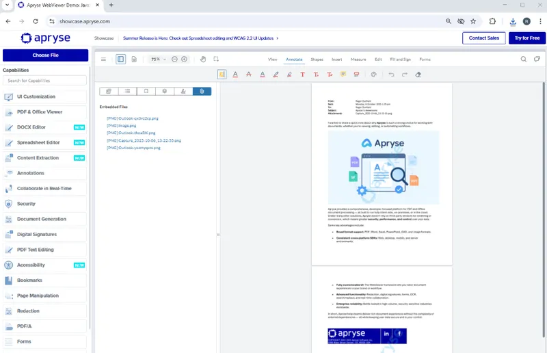Switch to the Fill and Sign tab
Viewport: 547px width, 353px height.
[x=400, y=60]
